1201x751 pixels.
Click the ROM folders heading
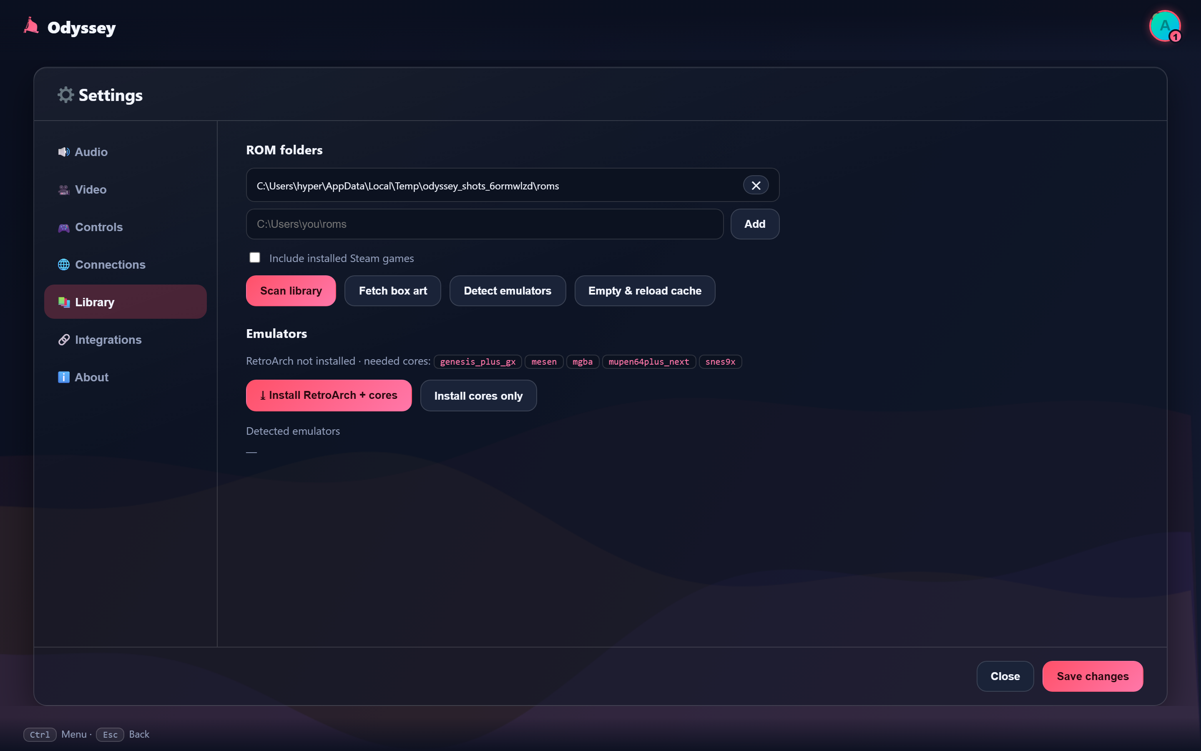284,150
